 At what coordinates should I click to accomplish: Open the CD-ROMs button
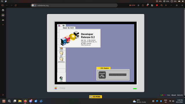tap(96, 97)
